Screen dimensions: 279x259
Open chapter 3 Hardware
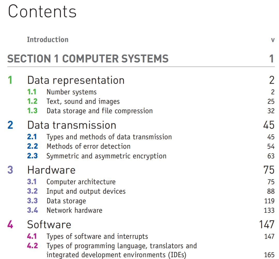pyautogui.click(x=51, y=170)
